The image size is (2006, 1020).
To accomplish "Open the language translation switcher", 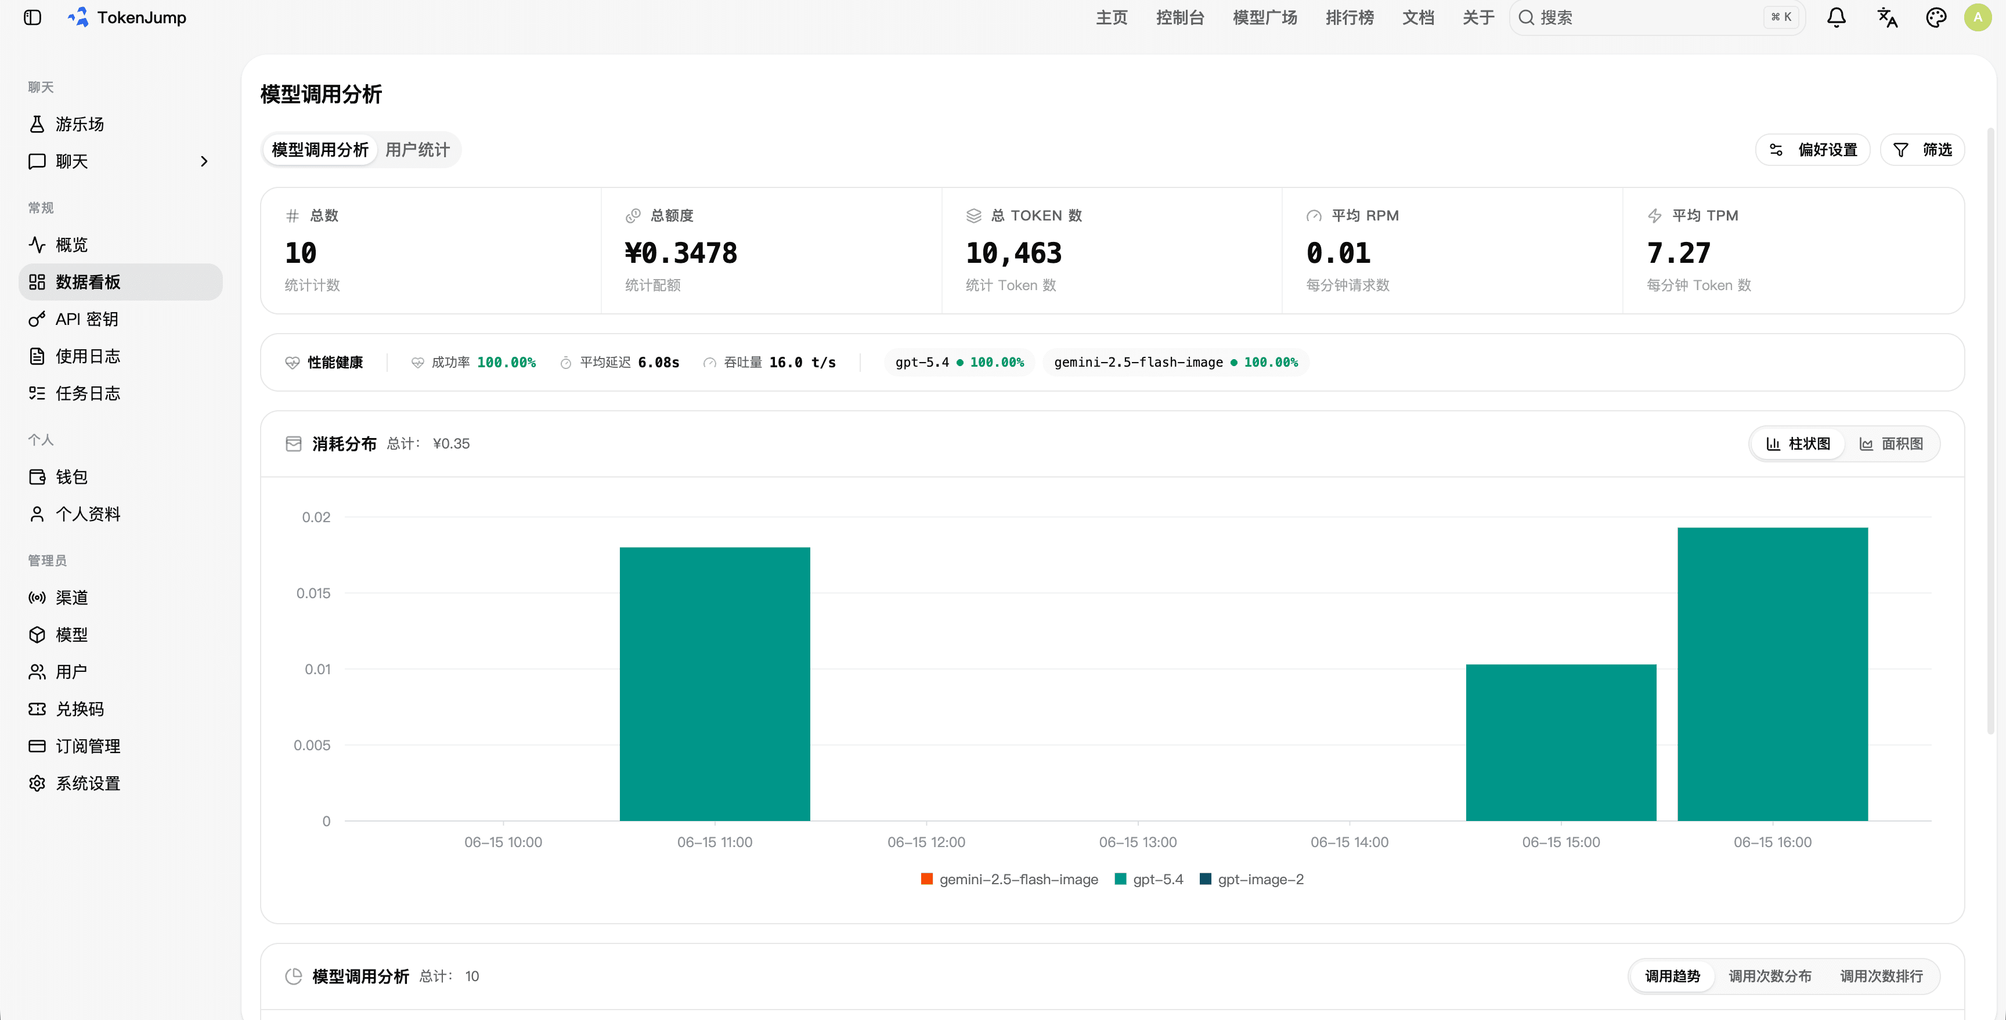I will point(1887,17).
